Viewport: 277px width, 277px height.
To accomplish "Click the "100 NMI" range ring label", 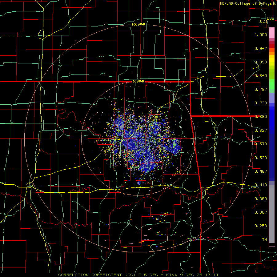I will point(138,24).
